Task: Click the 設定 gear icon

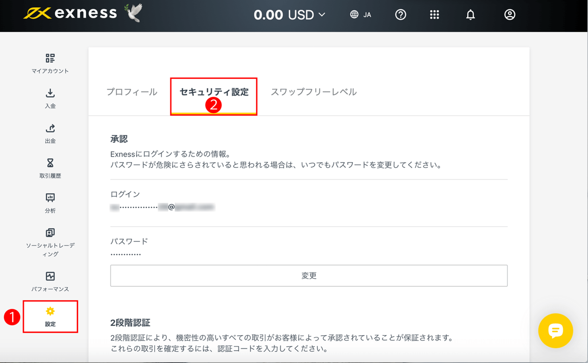Action: click(x=50, y=311)
